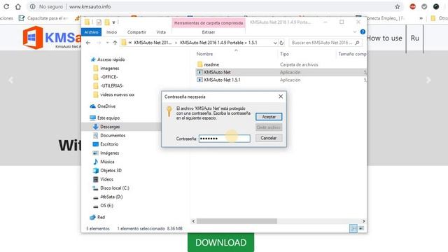Image resolution: width=448 pixels, height=252 pixels.
Task: Click the Contraseña password field
Action: [225, 139]
